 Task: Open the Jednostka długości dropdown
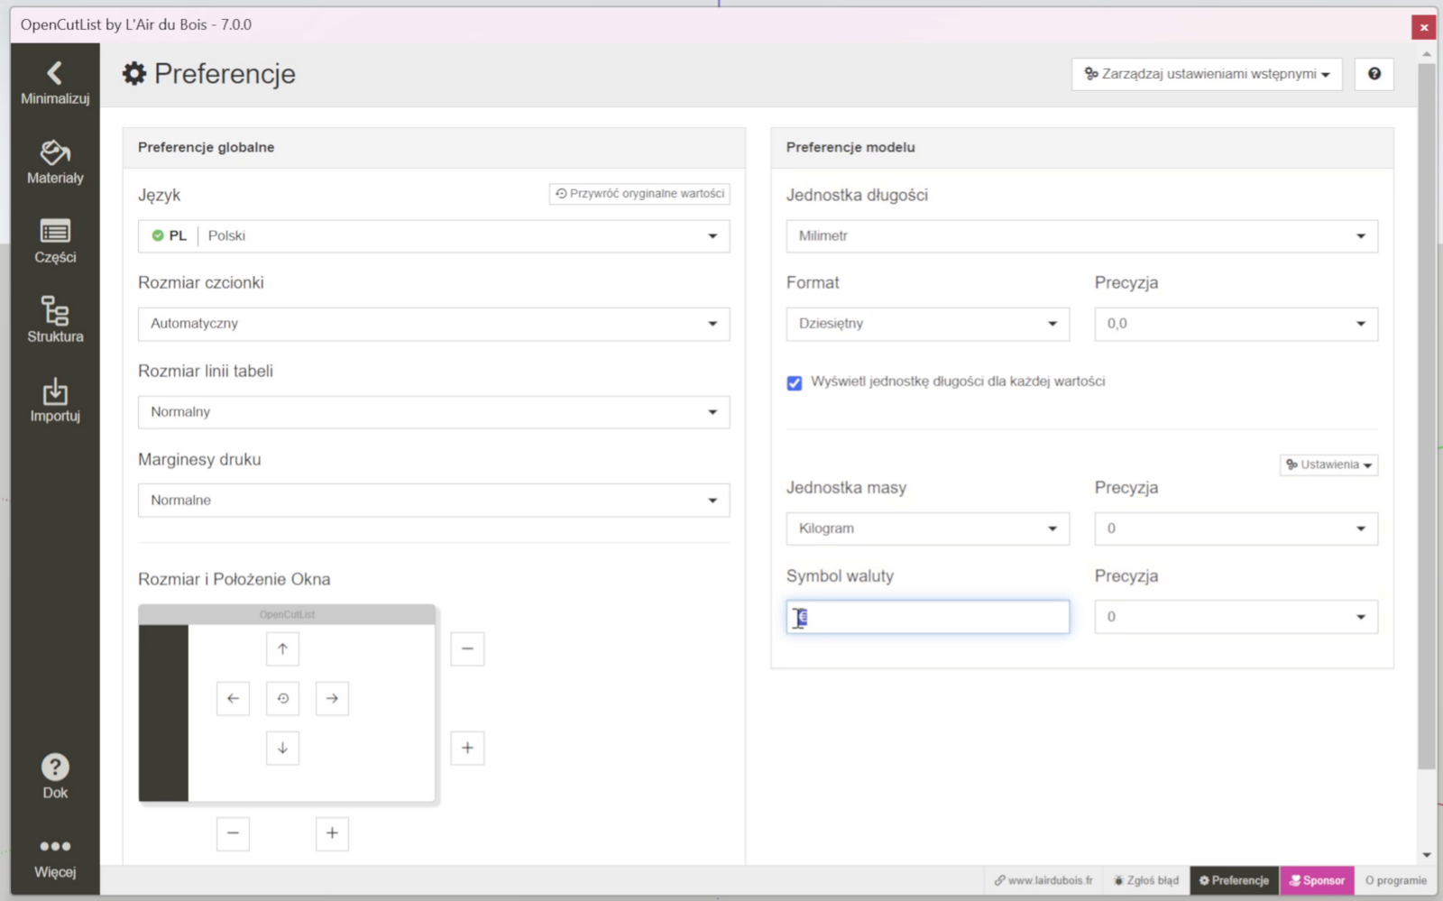coord(1081,236)
